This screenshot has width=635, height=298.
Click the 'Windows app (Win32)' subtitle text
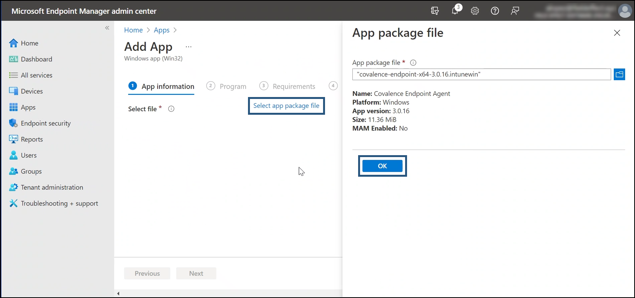click(x=153, y=59)
